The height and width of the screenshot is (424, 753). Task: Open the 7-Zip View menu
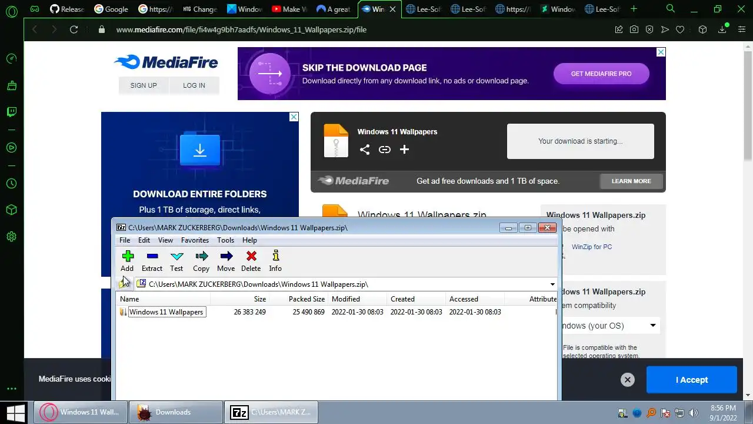(x=165, y=240)
